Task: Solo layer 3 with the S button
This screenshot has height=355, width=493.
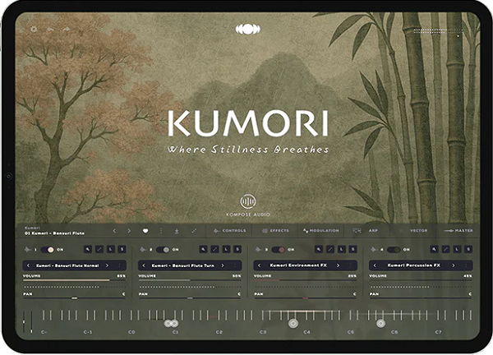Action: [x=353, y=249]
